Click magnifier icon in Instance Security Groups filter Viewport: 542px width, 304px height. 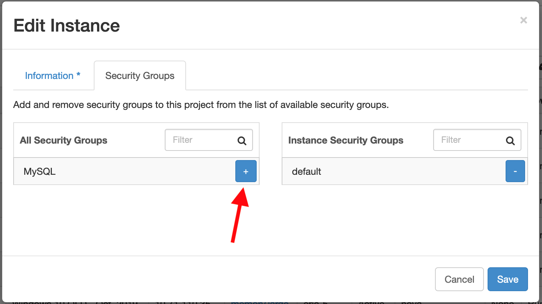[510, 141]
